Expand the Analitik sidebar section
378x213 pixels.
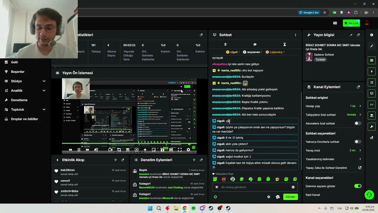click(x=25, y=91)
